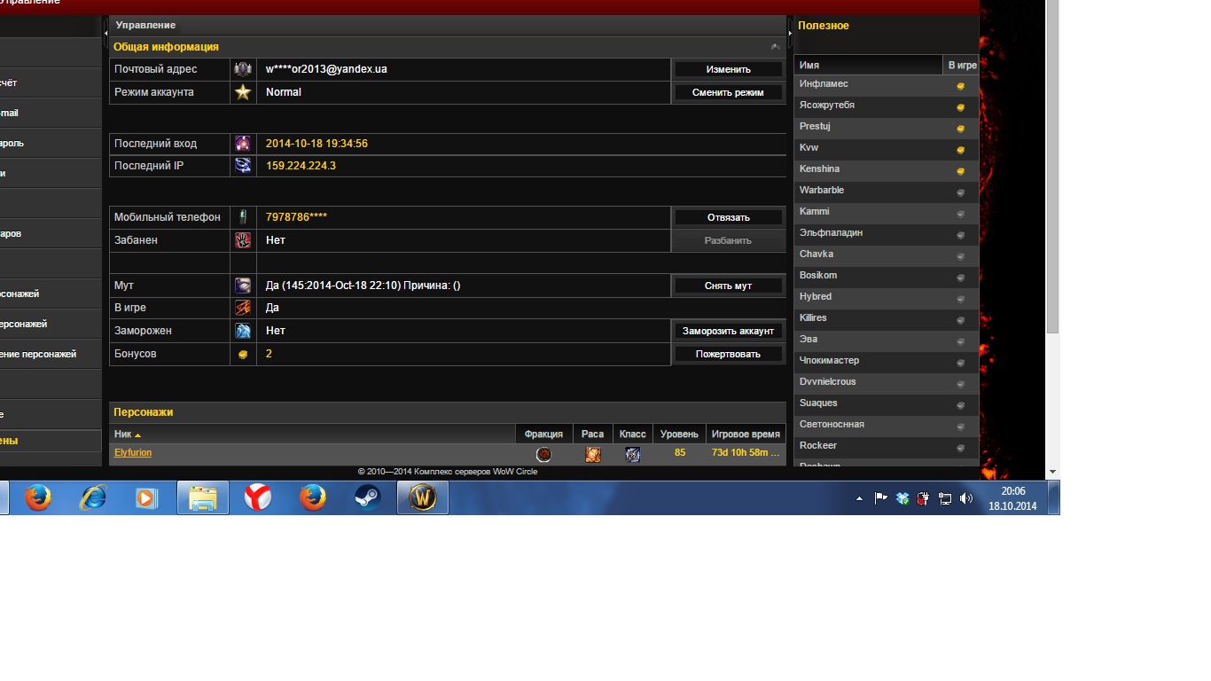Click the Сменить режим button
The image size is (1211, 681).
(x=729, y=92)
